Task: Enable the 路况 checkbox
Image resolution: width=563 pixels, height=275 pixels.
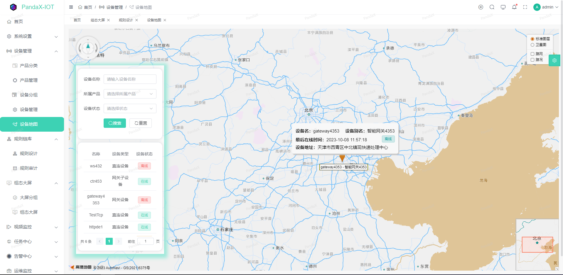Action: 532,60
